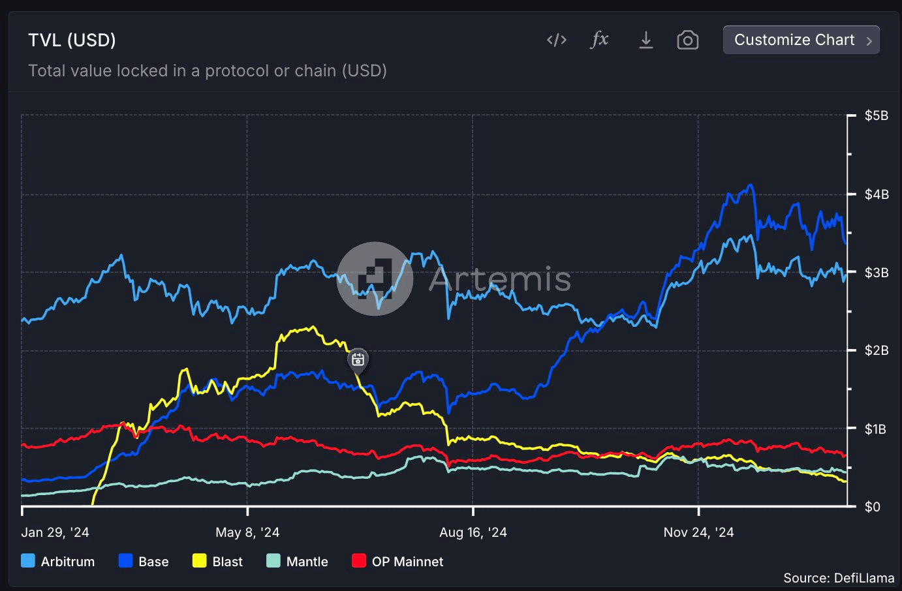This screenshot has width=902, height=591.
Task: Click the $0 y-axis label
Action: click(x=873, y=507)
